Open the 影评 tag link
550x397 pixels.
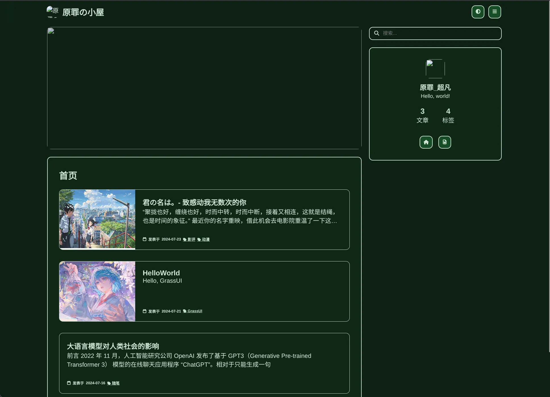[189, 239]
